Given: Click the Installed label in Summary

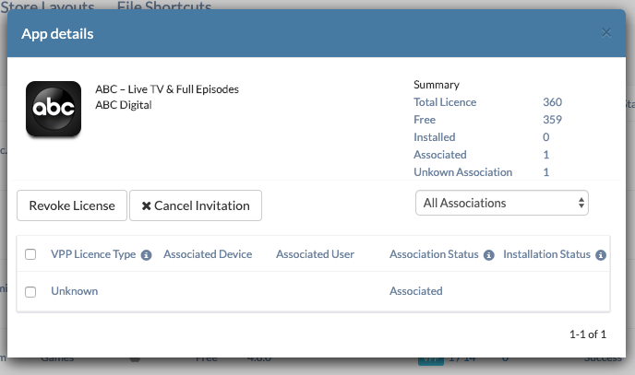Looking at the screenshot, I should coord(434,137).
